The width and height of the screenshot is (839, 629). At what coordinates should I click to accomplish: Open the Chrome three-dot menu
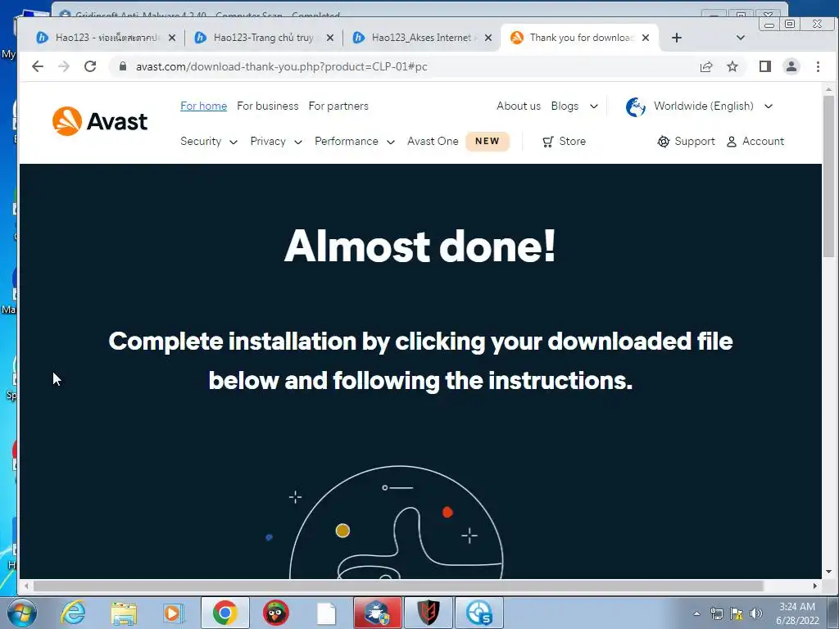[818, 66]
